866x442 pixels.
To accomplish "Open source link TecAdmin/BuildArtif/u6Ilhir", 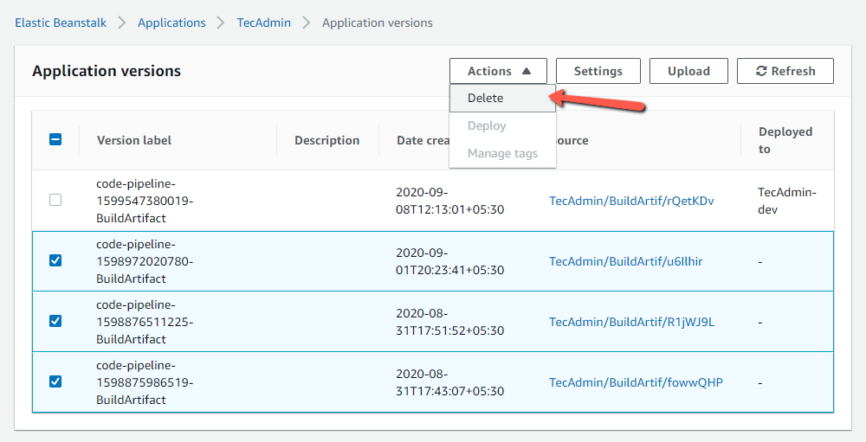I will pyautogui.click(x=626, y=261).
